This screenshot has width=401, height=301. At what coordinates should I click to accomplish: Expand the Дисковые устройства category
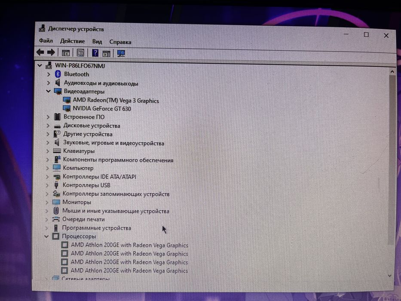click(48, 126)
